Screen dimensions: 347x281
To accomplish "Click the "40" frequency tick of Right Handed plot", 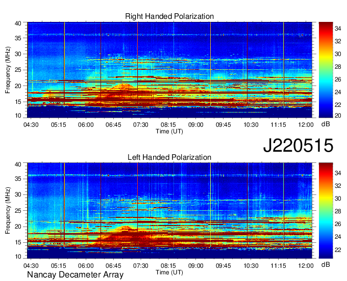I will [x=18, y=23].
